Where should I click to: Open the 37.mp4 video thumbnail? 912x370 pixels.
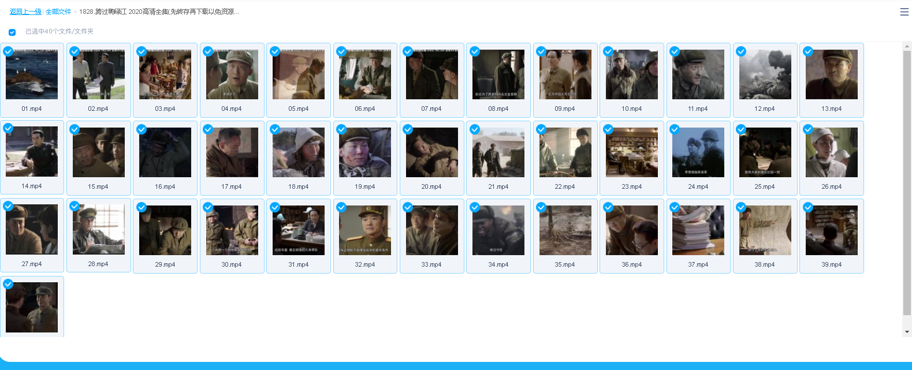698,230
